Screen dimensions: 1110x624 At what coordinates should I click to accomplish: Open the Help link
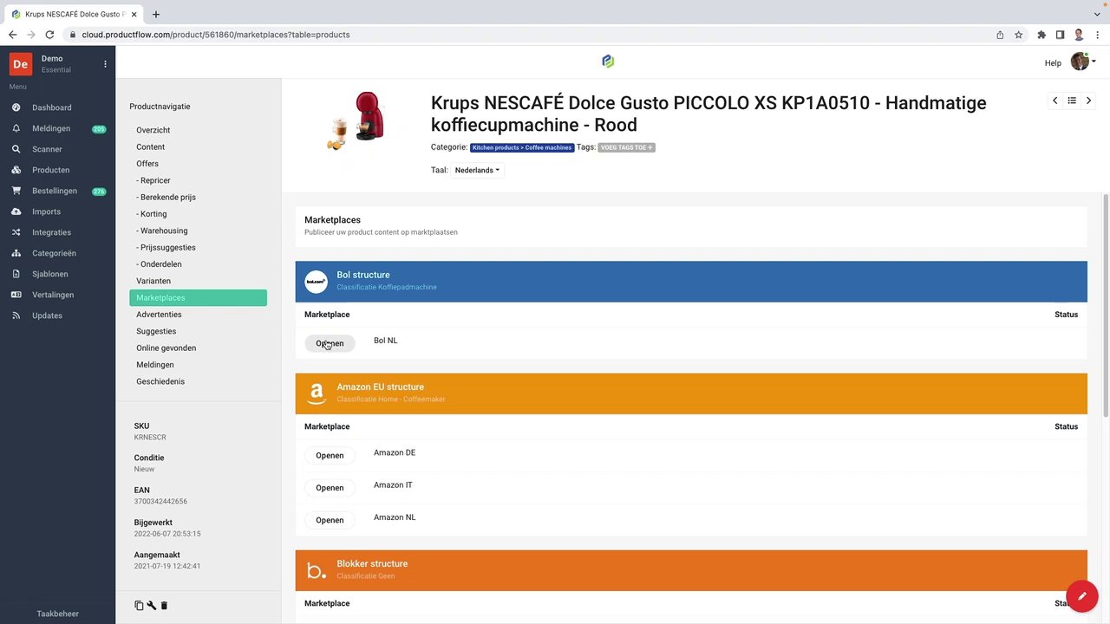coord(1053,63)
